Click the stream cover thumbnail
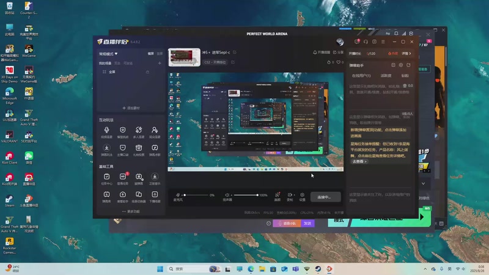The height and width of the screenshot is (275, 489). pos(185,57)
